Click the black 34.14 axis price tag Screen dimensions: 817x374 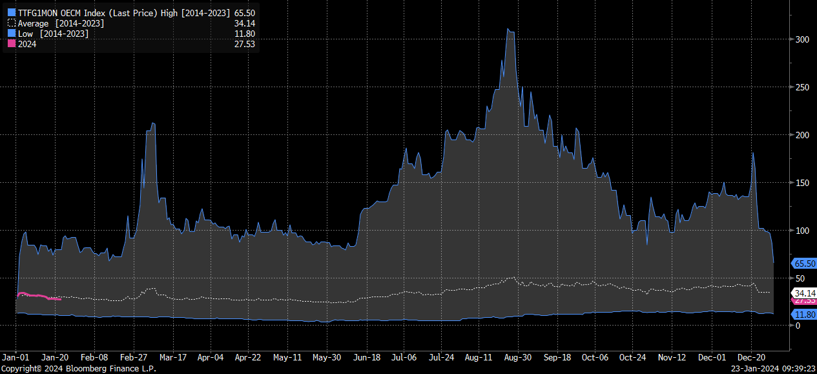point(803,293)
